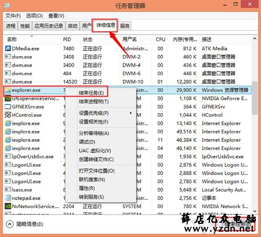The image size is (261, 237).
Task: Click the 记事本 description cell
Action: [209, 198]
